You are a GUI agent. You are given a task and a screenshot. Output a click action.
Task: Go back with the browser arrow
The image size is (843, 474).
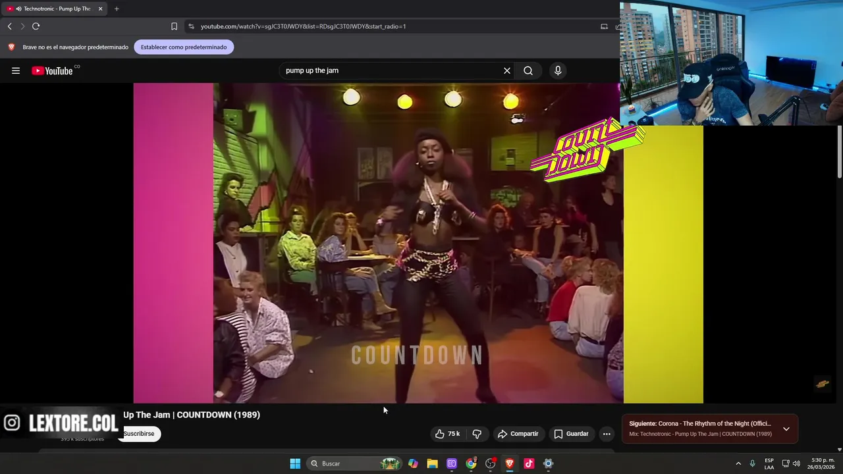[x=9, y=26]
